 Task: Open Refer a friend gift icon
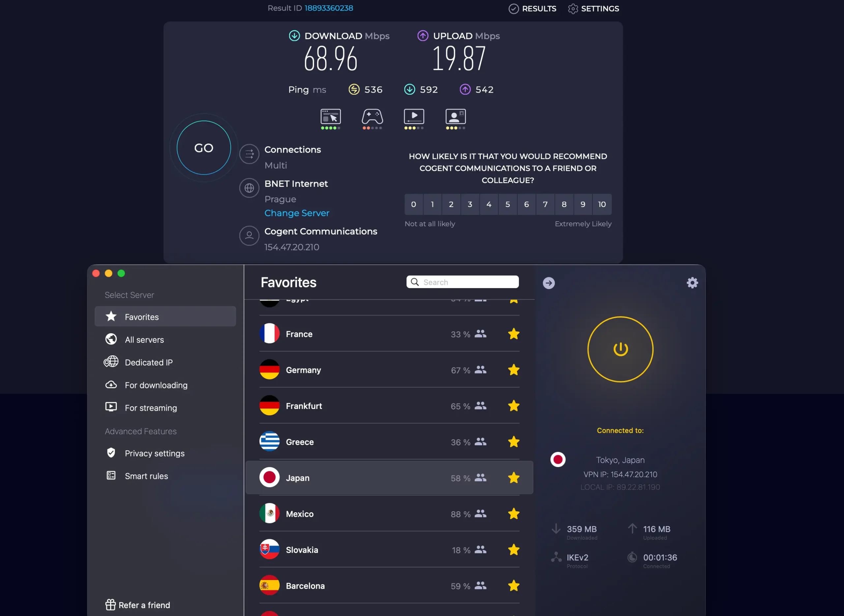tap(110, 605)
